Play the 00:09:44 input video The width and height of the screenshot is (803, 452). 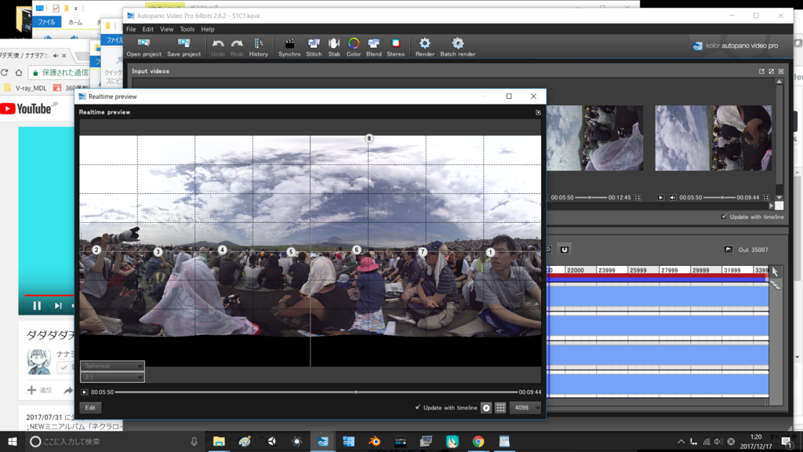pos(660,197)
